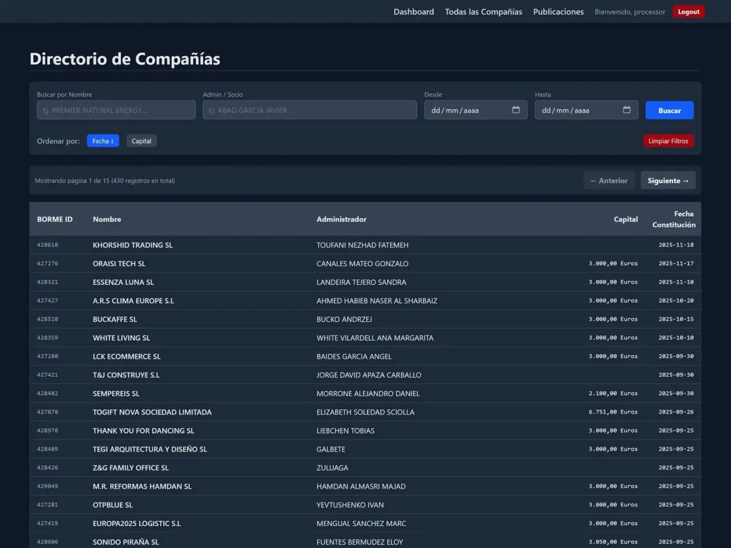Image resolution: width=731 pixels, height=548 pixels.
Task: Focus the Admin / Socio search field
Action: tap(310, 110)
